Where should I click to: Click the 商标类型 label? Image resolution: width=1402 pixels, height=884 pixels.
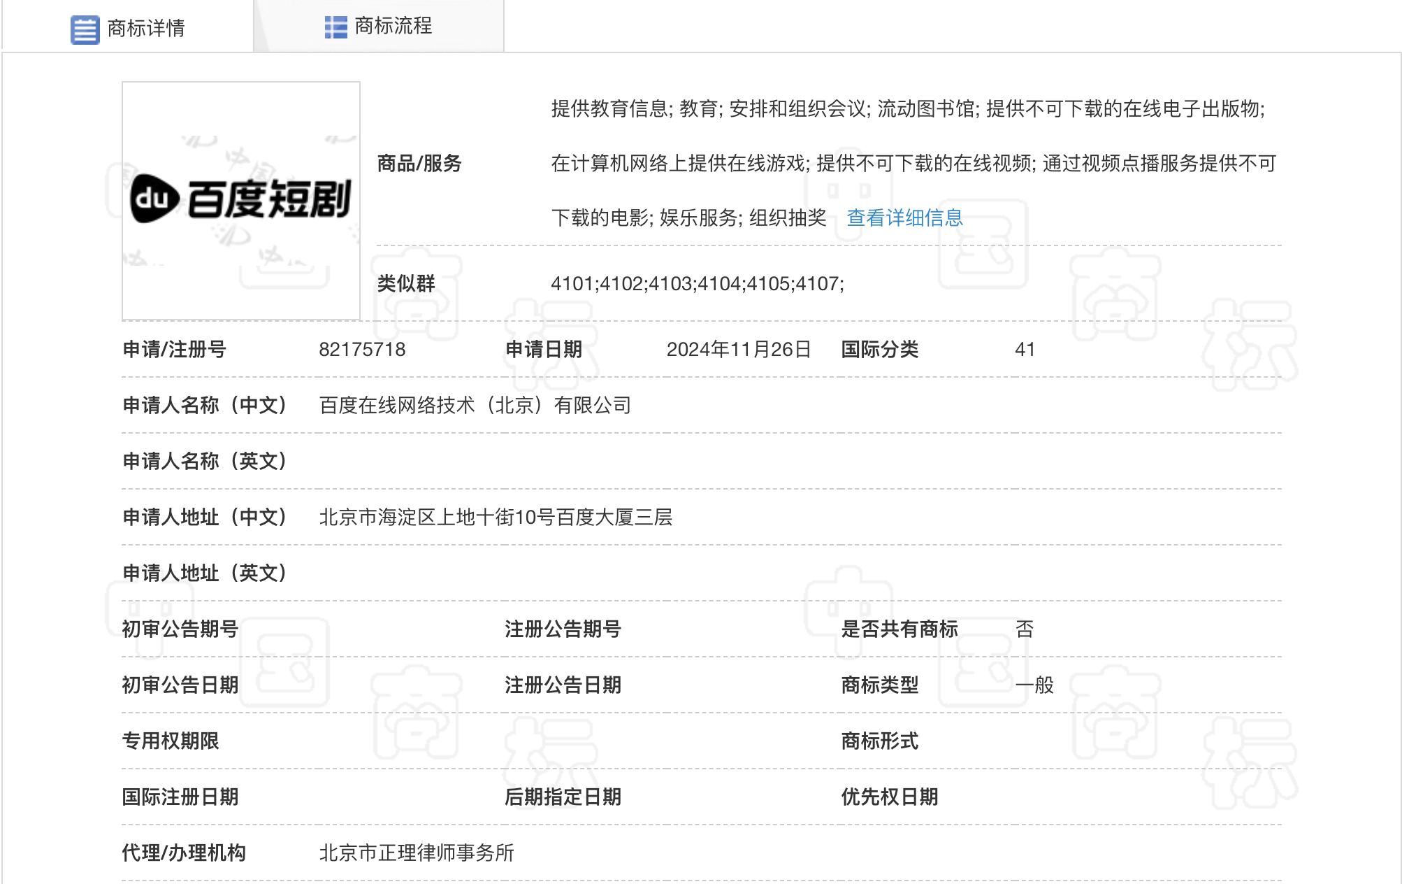(880, 685)
